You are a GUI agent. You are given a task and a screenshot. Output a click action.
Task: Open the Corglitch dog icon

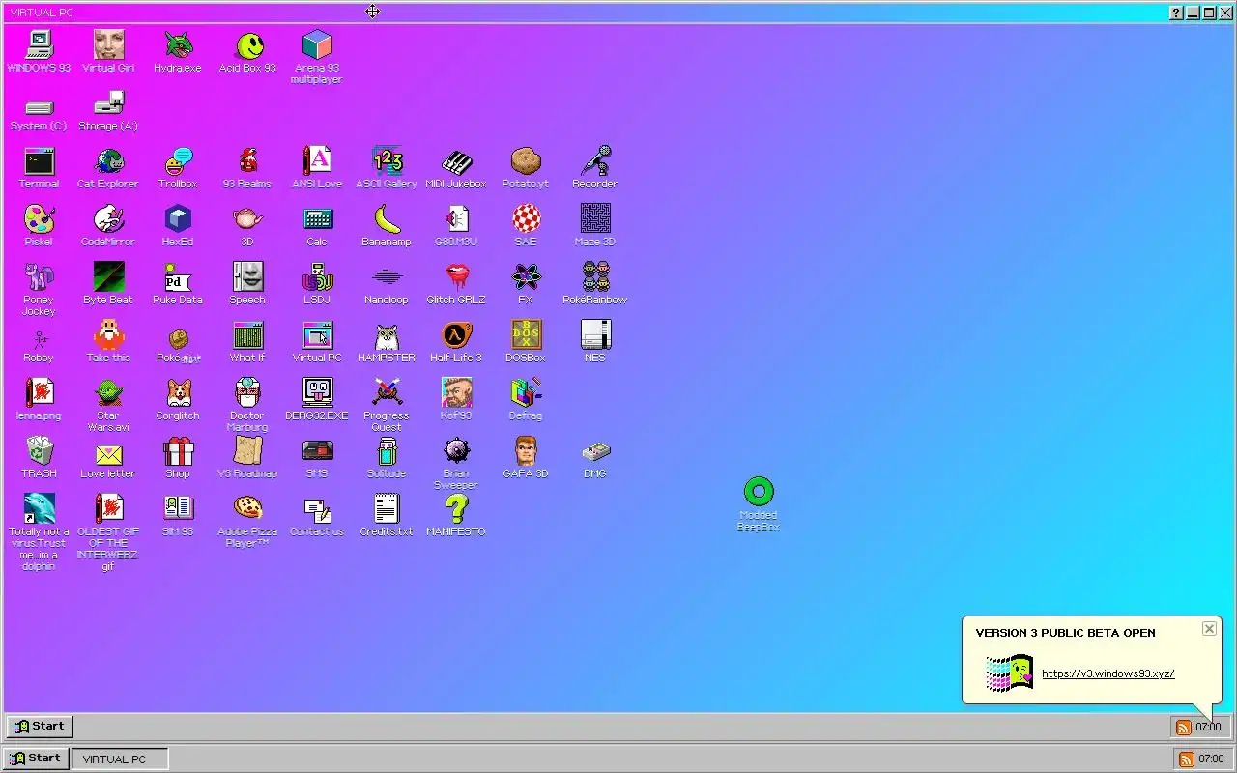click(x=178, y=400)
